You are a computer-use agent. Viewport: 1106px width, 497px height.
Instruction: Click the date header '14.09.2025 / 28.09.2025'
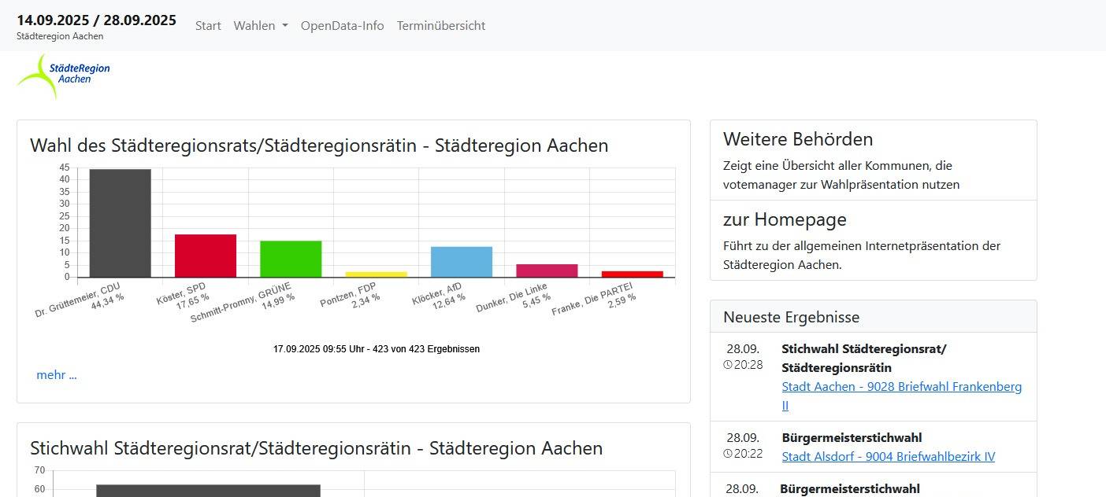[x=95, y=20]
